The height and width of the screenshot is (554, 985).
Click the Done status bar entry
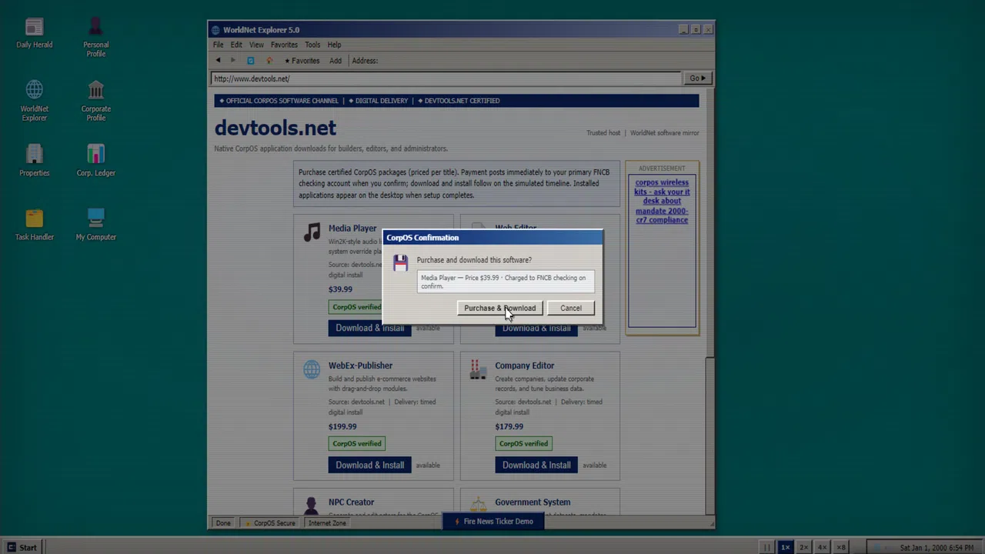tap(223, 523)
